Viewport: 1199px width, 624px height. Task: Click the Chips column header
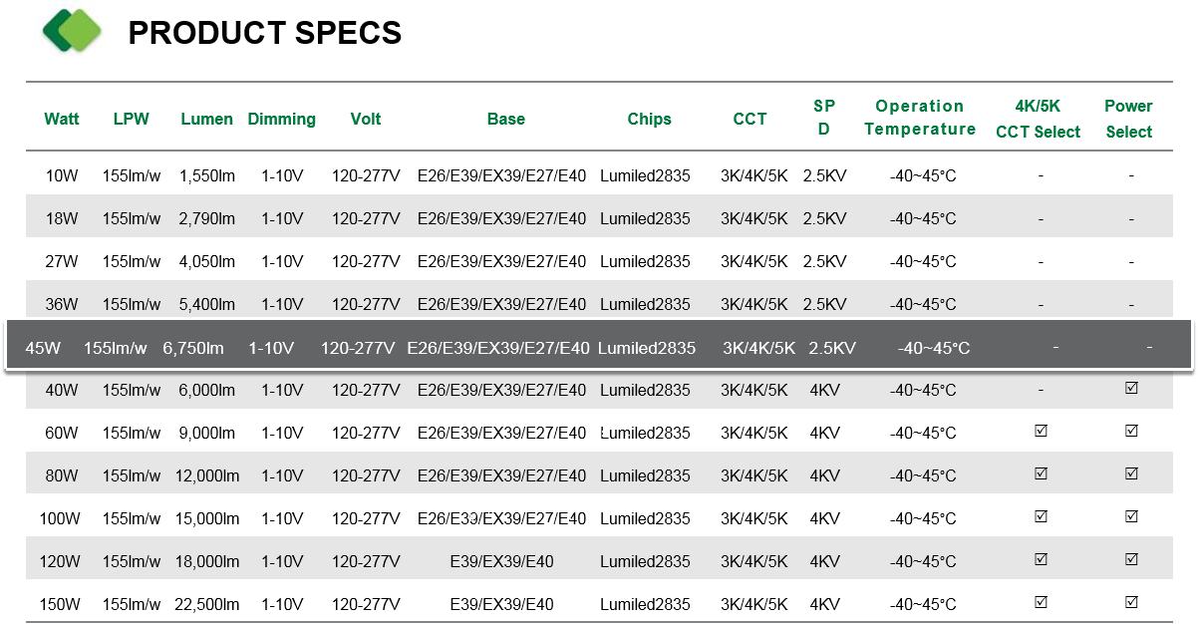pyautogui.click(x=650, y=119)
